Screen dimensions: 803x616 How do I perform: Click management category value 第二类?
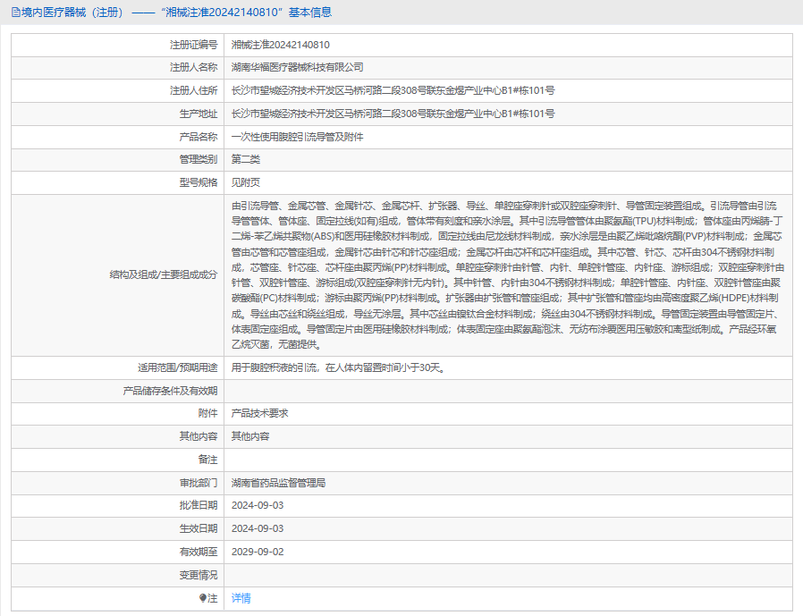coord(246,160)
